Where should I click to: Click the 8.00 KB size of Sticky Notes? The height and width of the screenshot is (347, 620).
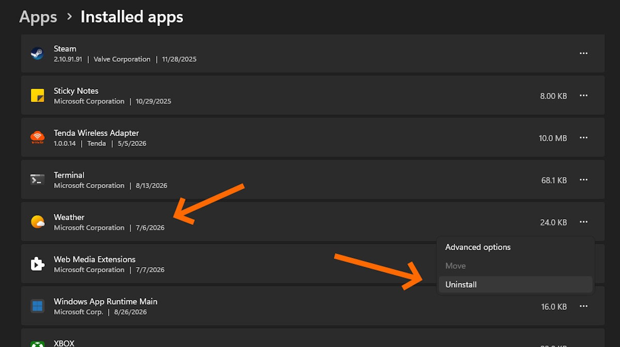[x=553, y=96]
